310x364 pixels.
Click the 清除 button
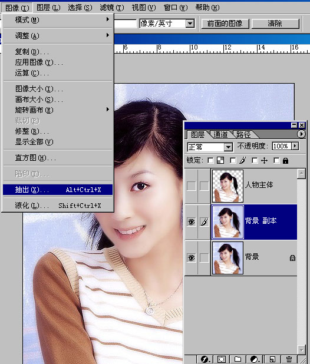click(275, 24)
